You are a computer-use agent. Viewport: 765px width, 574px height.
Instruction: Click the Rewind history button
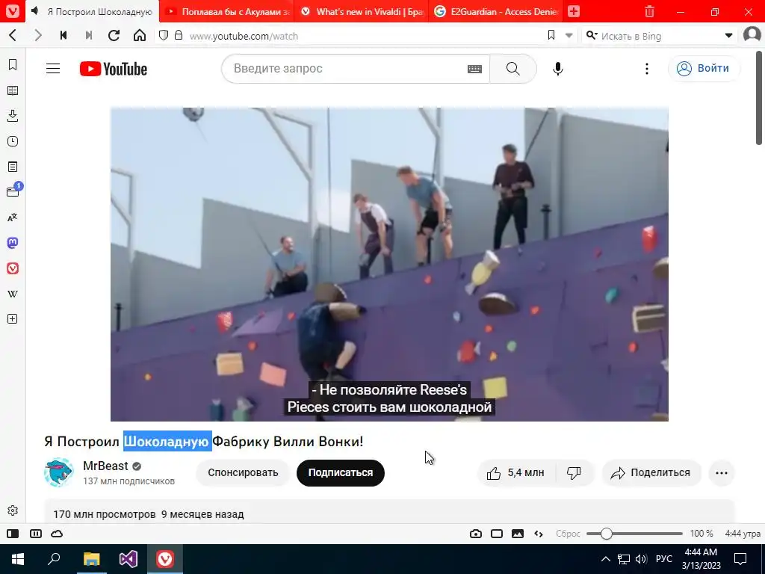64,36
